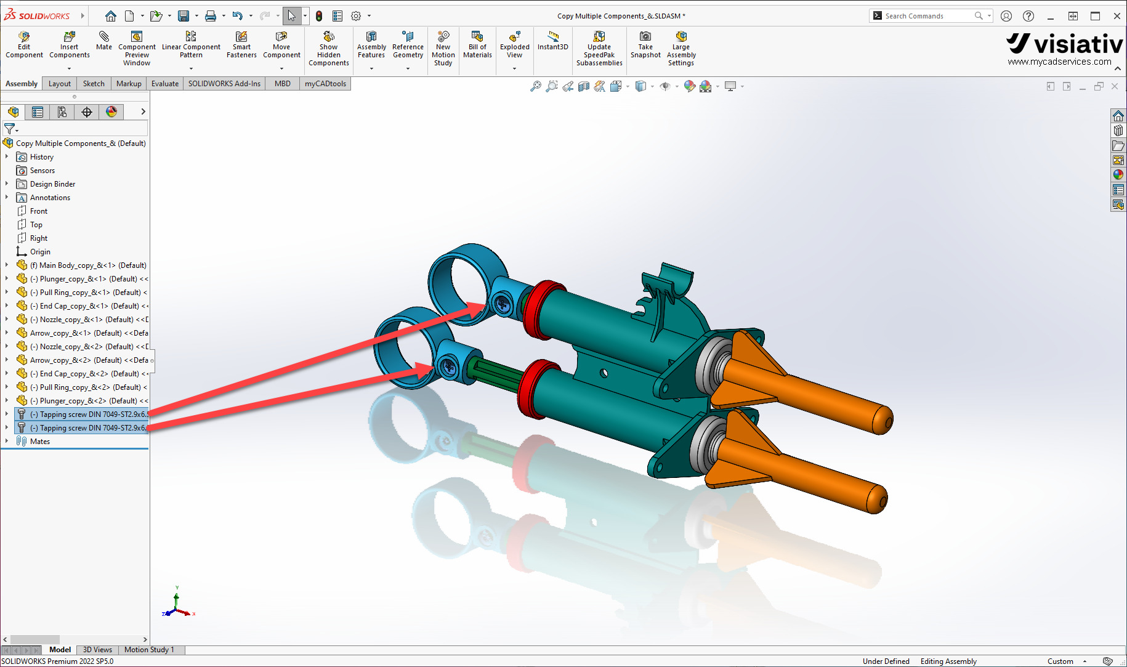Open the Appearances task pane icon
1127x667 pixels.
[1118, 175]
